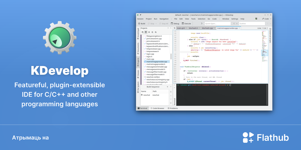Click the Build toolbar button
301x150 pixels.
(142, 23)
